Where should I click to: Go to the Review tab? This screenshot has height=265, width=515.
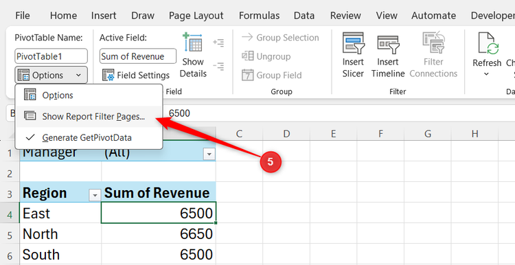coord(345,15)
